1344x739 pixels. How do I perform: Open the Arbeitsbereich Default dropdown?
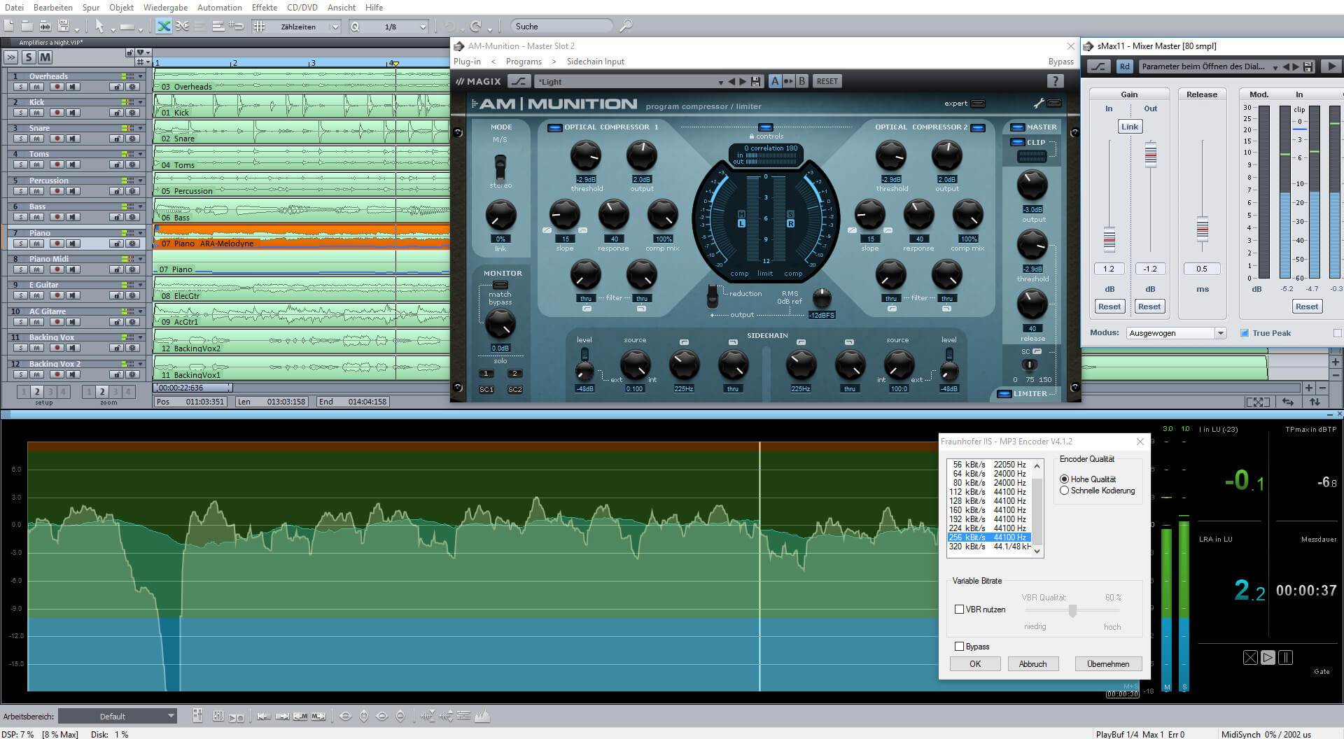pos(117,716)
